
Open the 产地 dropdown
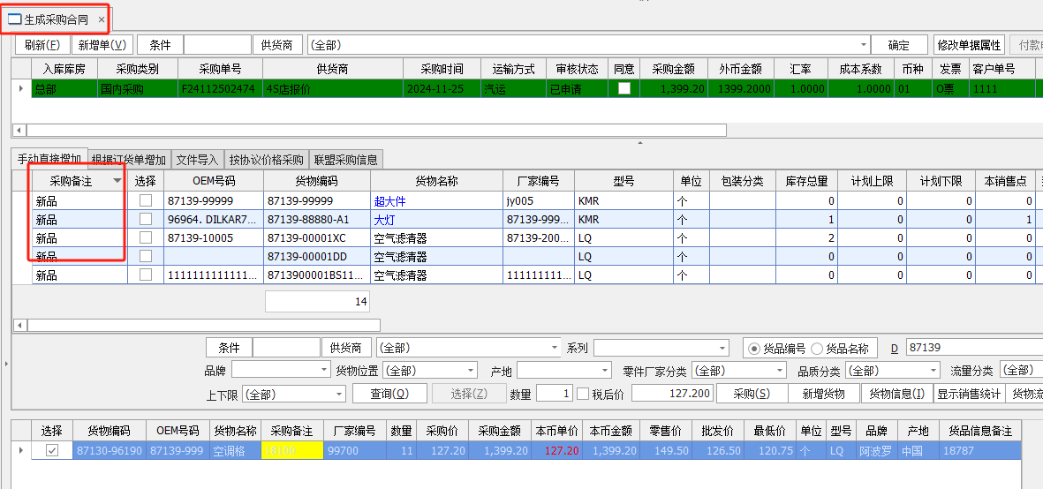(x=605, y=370)
